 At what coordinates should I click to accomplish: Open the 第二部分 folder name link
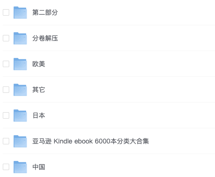point(45,12)
